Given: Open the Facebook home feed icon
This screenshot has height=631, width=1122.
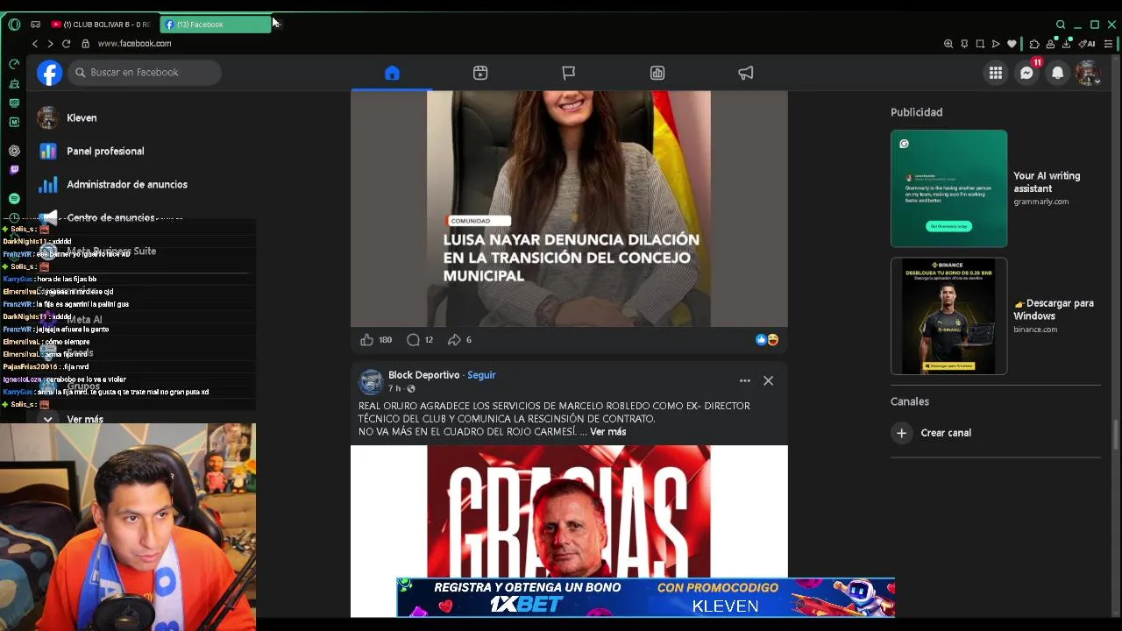Looking at the screenshot, I should coord(392,73).
